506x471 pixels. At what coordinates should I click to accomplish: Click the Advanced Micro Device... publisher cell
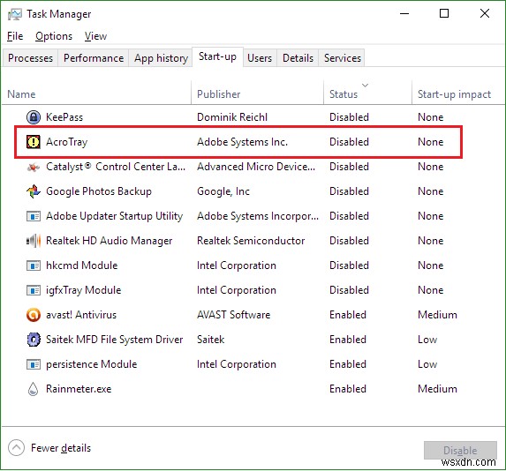256,167
